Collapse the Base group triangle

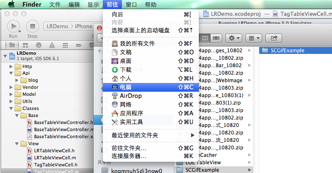(x=17, y=116)
